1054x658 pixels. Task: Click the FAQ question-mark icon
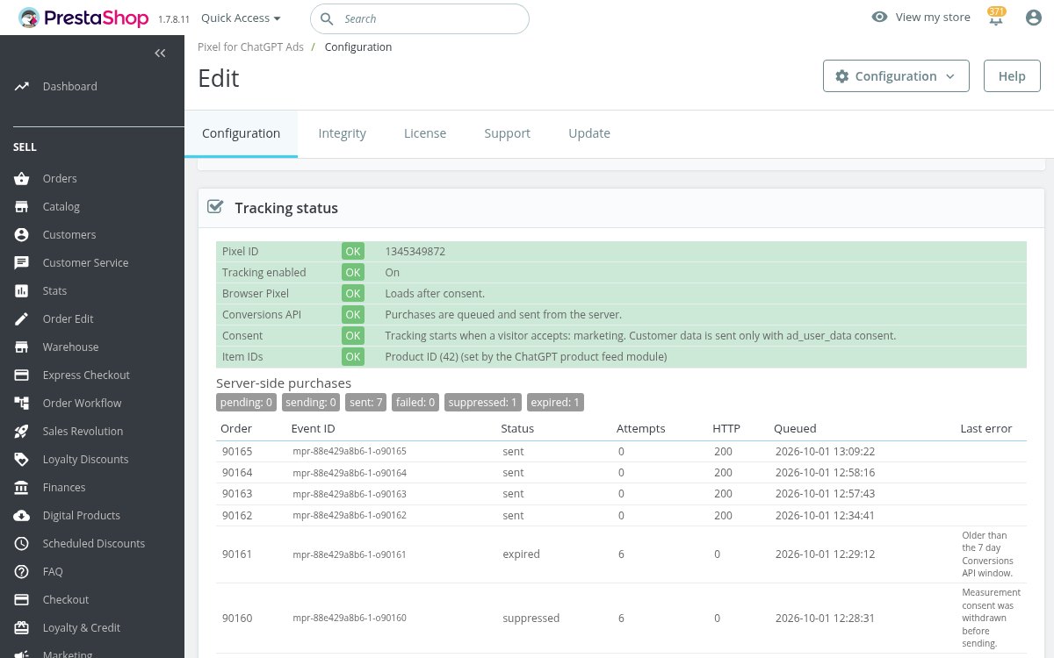click(22, 572)
